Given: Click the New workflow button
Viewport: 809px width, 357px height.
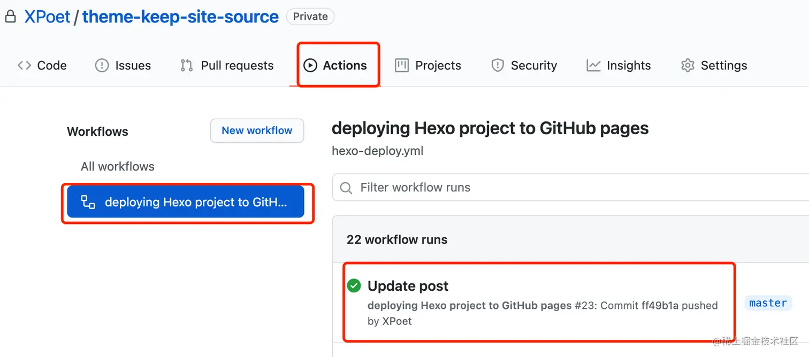Looking at the screenshot, I should tap(257, 130).
